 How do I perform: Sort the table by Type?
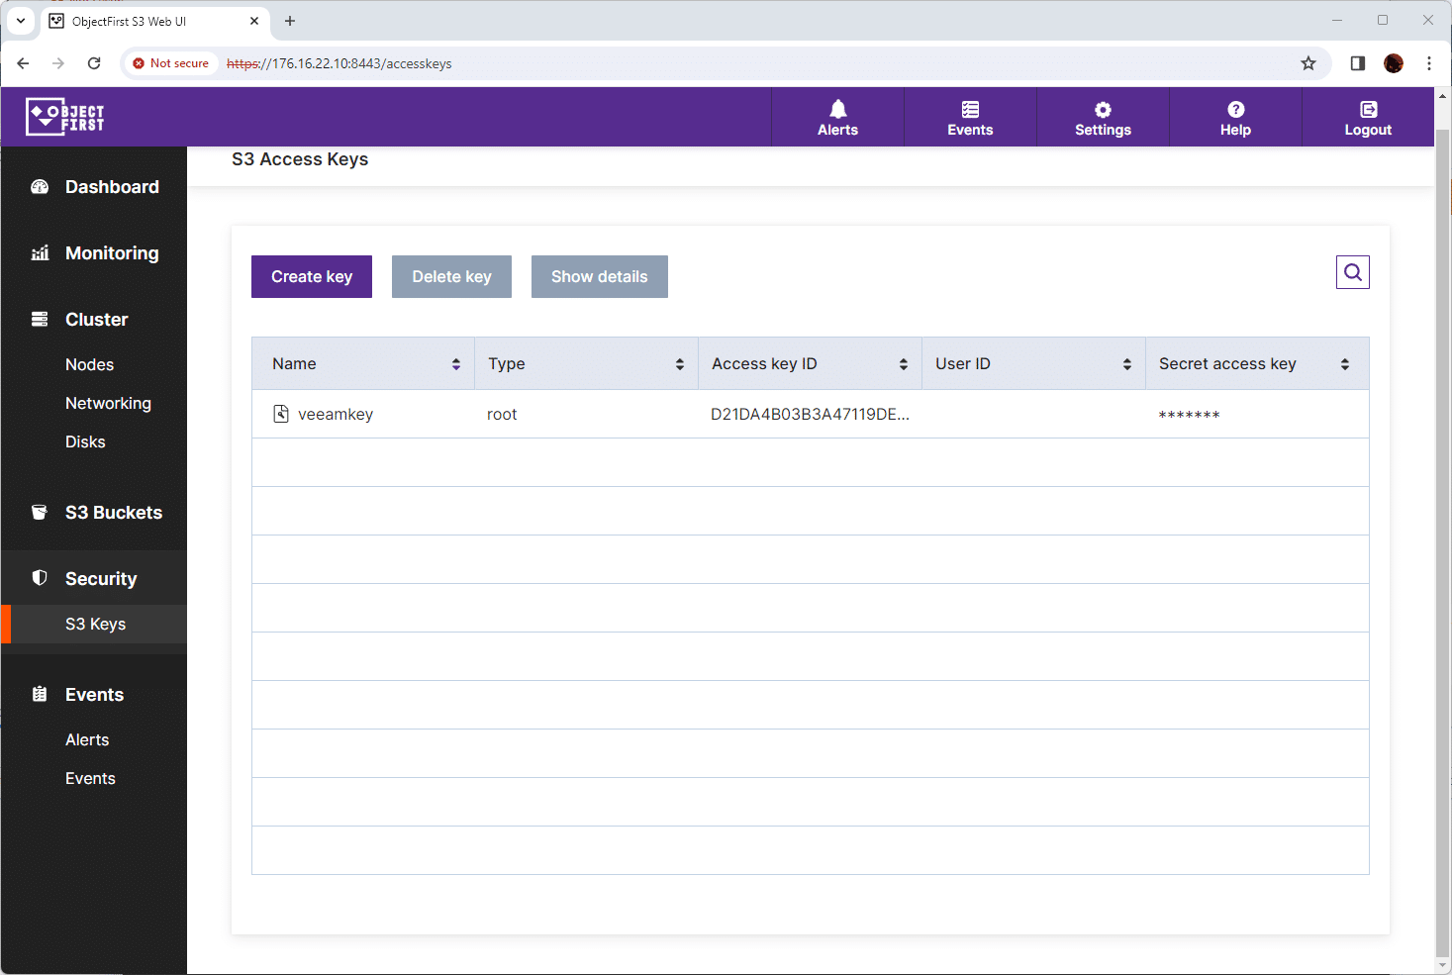click(x=680, y=364)
